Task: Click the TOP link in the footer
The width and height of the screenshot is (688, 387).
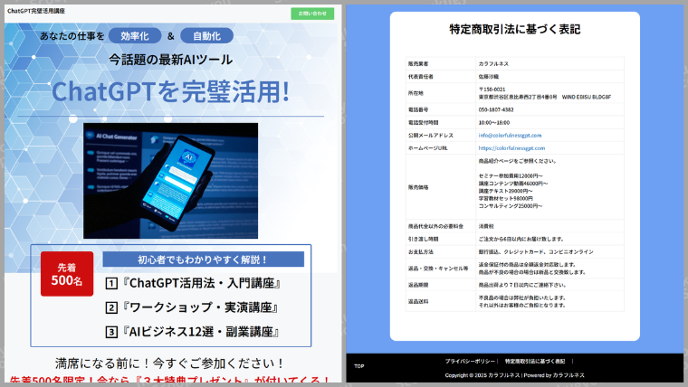Action: click(x=358, y=366)
